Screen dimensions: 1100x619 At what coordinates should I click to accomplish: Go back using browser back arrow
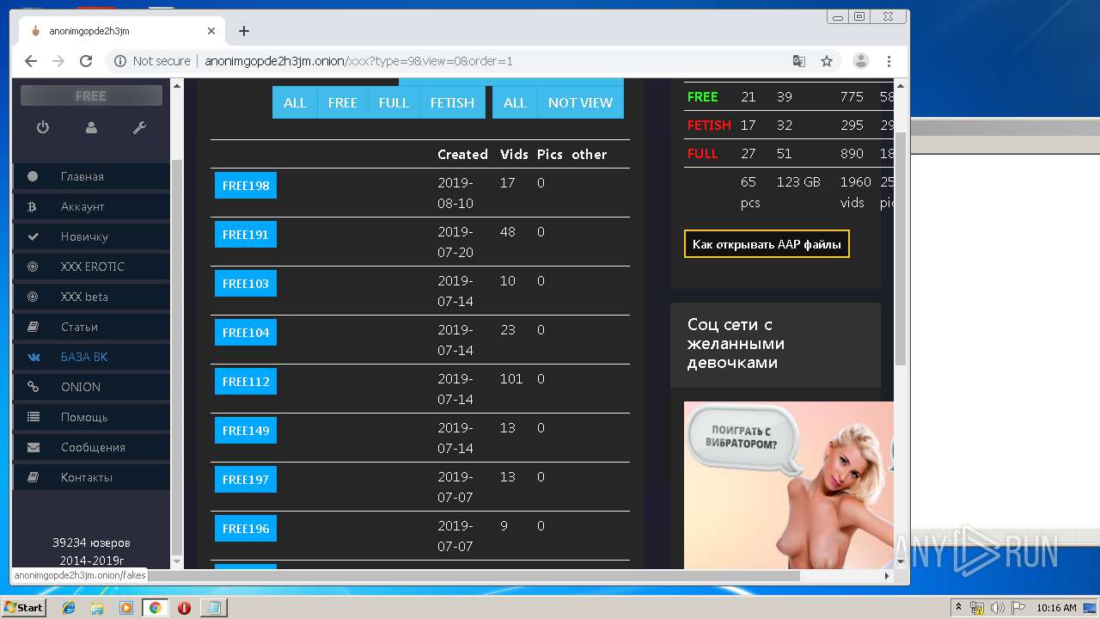[31, 61]
